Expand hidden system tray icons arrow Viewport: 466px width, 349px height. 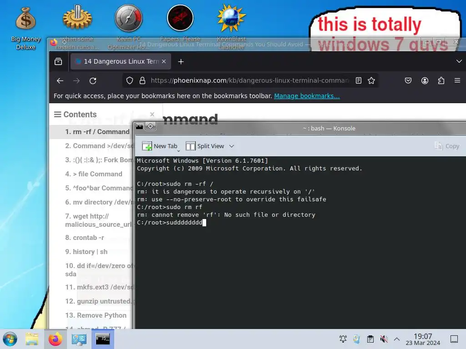[x=397, y=339]
